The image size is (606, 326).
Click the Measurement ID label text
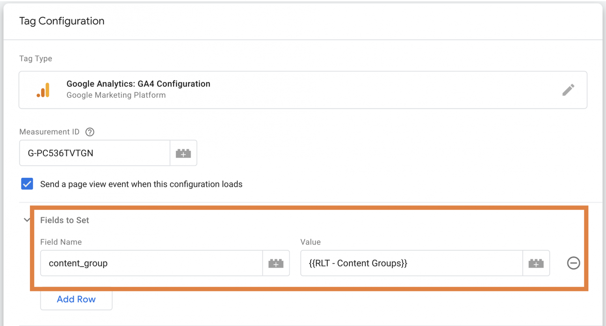click(49, 132)
